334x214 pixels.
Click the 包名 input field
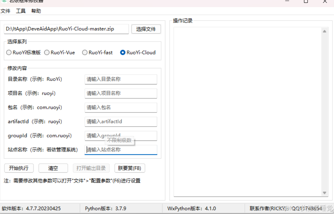point(121,108)
